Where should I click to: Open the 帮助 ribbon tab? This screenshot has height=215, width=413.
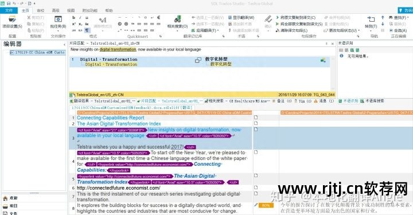point(109,10)
